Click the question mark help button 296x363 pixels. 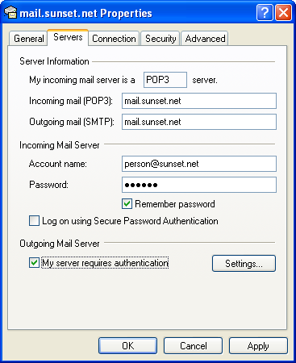(265, 12)
